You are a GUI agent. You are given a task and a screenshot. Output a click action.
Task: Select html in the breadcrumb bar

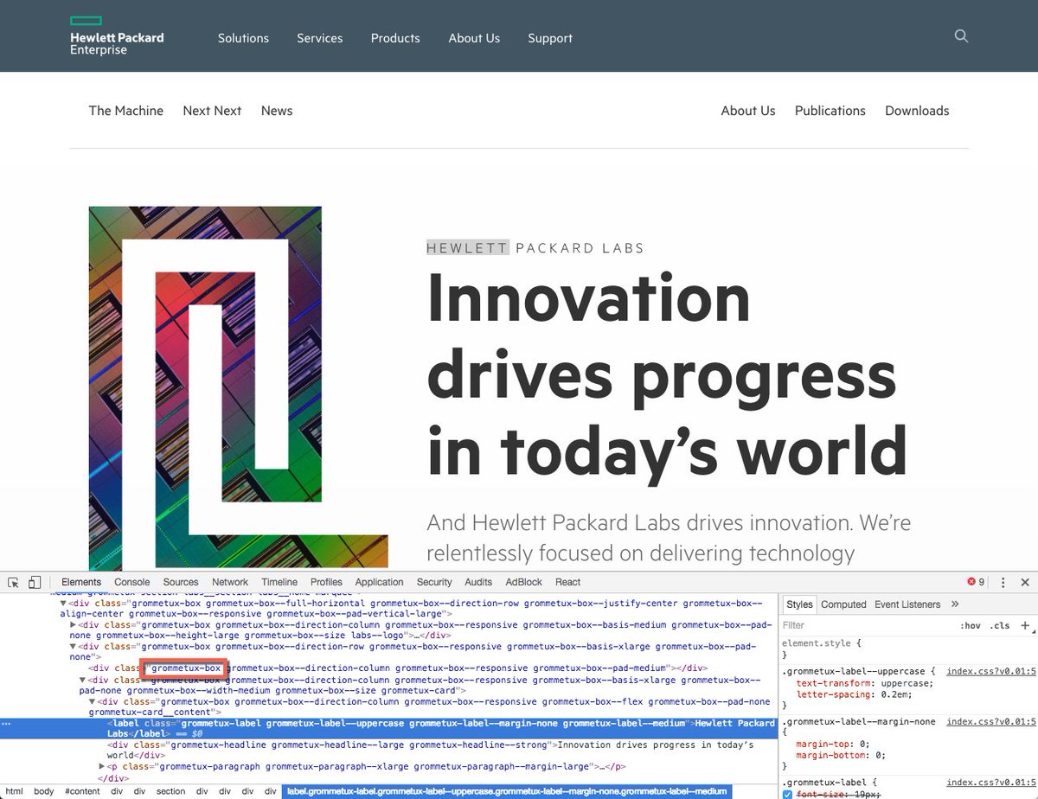coord(15,791)
